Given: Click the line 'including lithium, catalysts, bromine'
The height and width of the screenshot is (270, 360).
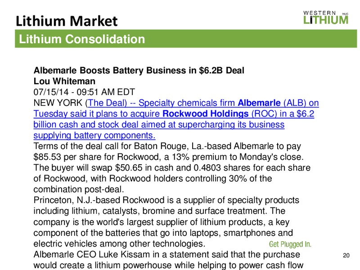Looking at the screenshot, I should point(159,211).
